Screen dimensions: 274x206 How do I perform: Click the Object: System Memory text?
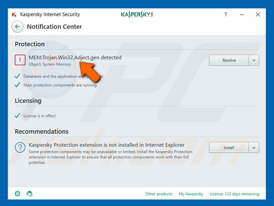point(50,64)
